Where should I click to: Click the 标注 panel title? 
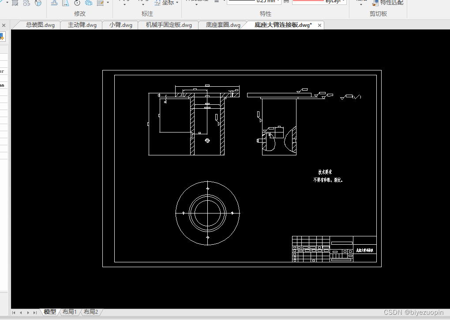(147, 14)
